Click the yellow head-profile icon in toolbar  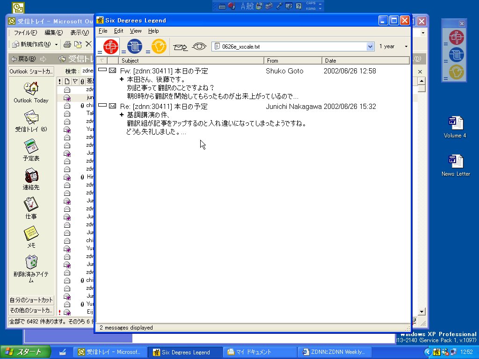(159, 46)
